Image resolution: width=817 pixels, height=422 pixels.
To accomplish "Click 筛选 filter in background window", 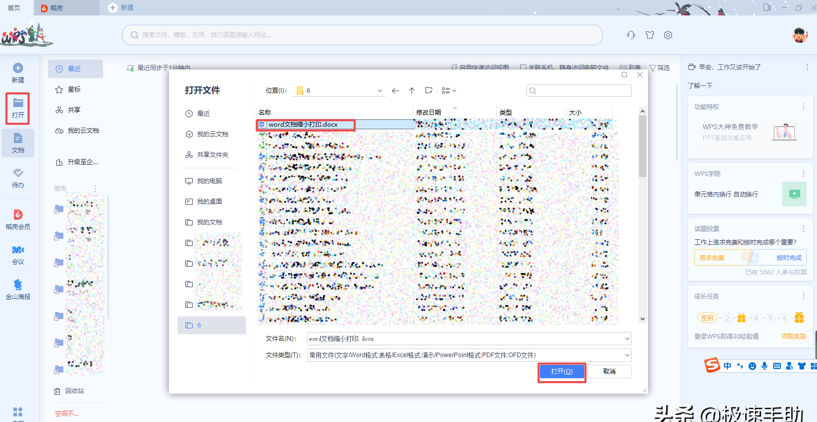I will coord(659,68).
